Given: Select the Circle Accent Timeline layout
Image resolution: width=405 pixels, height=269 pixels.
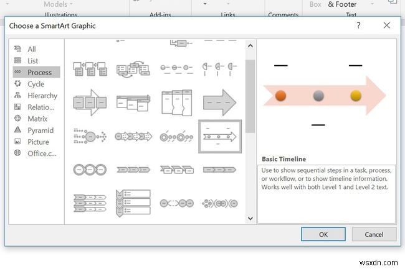Looking at the screenshot, I should (x=176, y=137).
